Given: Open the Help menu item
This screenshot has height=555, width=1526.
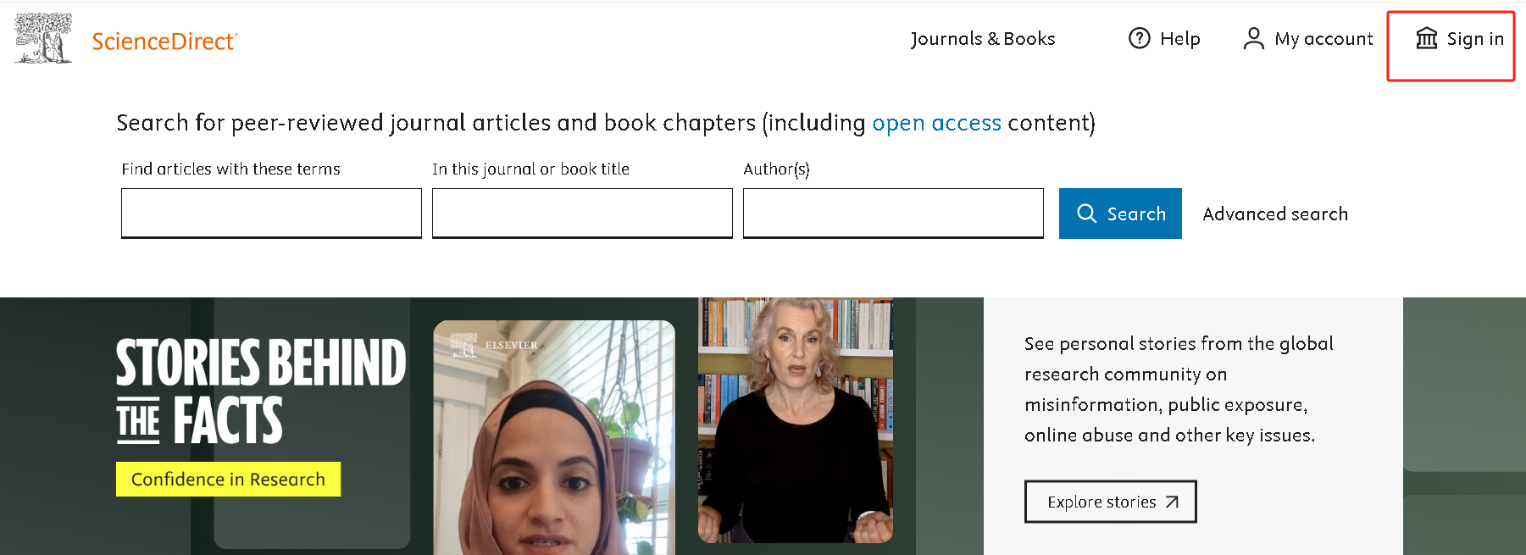Looking at the screenshot, I should (1179, 39).
